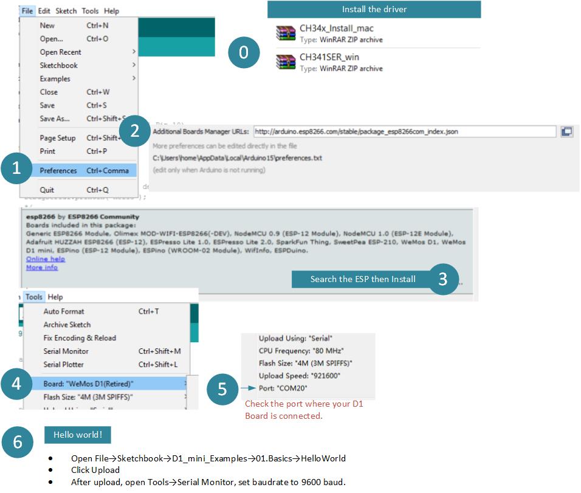Screen dimensions: 581x493
Task: Select the CH34x_Install_mac file name
Action: point(337,29)
